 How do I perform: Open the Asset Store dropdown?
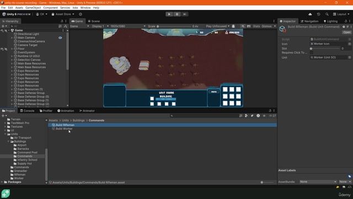[63, 14]
